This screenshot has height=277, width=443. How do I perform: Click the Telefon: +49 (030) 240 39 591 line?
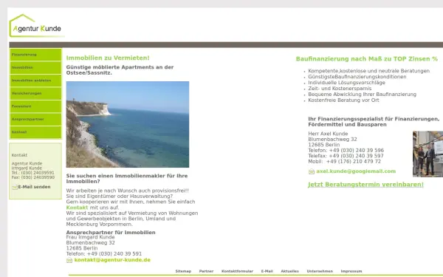104,254
